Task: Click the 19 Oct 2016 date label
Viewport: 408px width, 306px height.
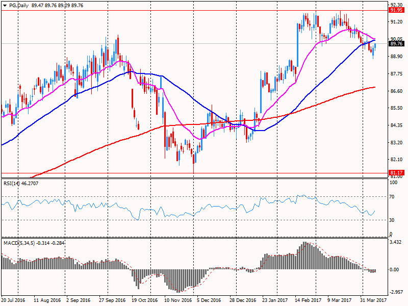Action: point(144,300)
